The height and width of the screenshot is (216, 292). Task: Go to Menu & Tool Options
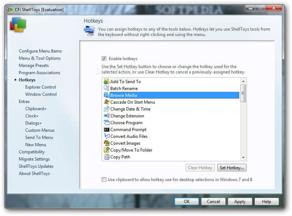click(x=40, y=58)
